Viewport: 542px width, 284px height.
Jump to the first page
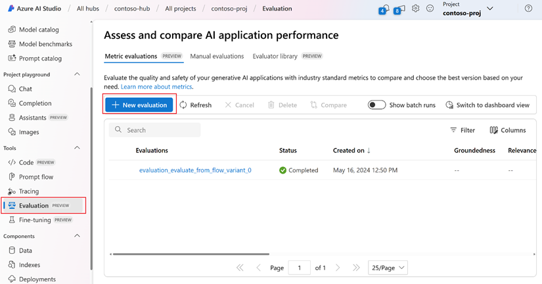[x=240, y=268]
